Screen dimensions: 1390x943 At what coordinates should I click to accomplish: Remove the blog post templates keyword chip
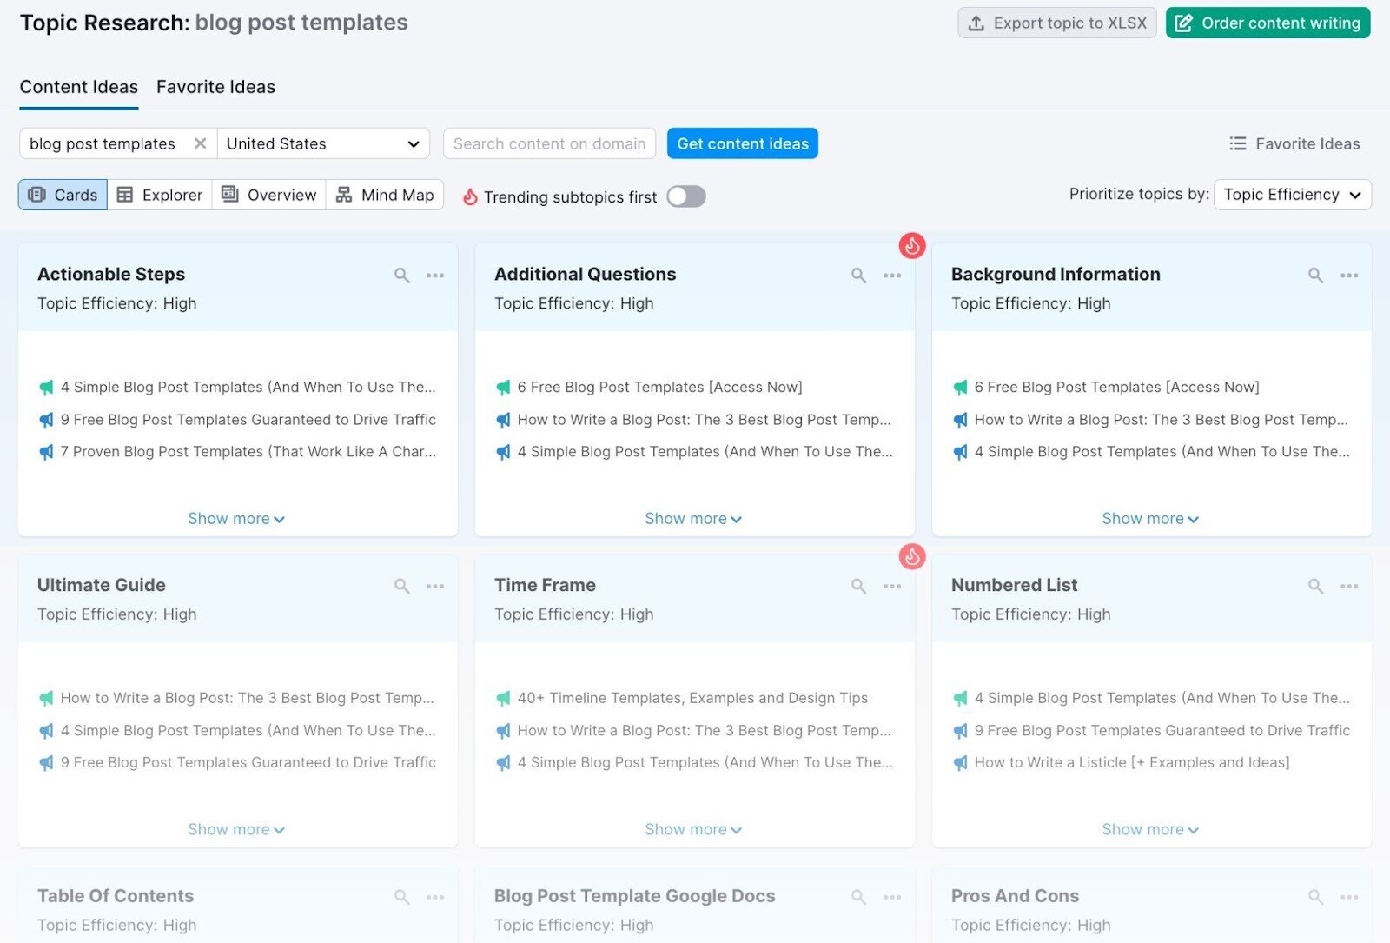coord(200,143)
